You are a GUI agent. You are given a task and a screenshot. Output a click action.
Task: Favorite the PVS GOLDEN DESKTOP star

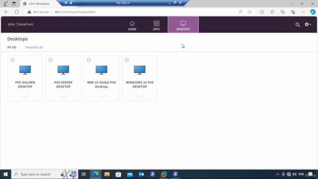tap(12, 60)
